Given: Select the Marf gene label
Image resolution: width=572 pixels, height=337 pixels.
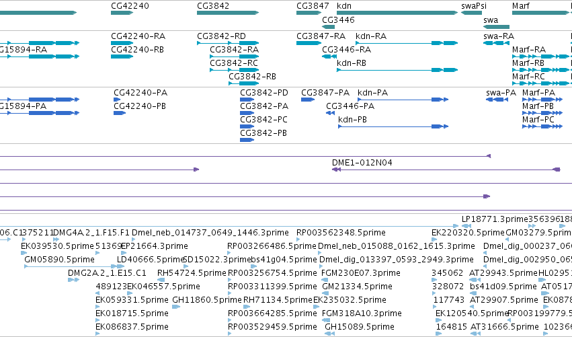Looking at the screenshot, I should (521, 6).
